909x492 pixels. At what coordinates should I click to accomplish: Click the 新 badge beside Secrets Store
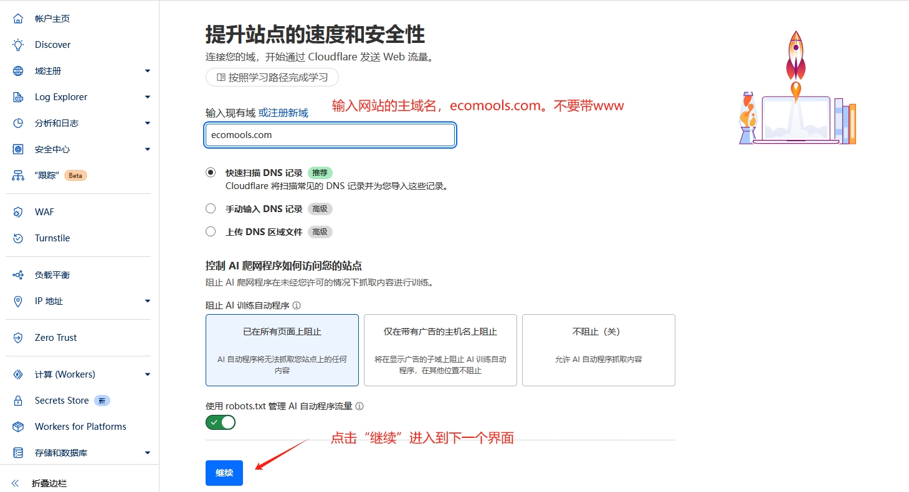click(x=102, y=401)
